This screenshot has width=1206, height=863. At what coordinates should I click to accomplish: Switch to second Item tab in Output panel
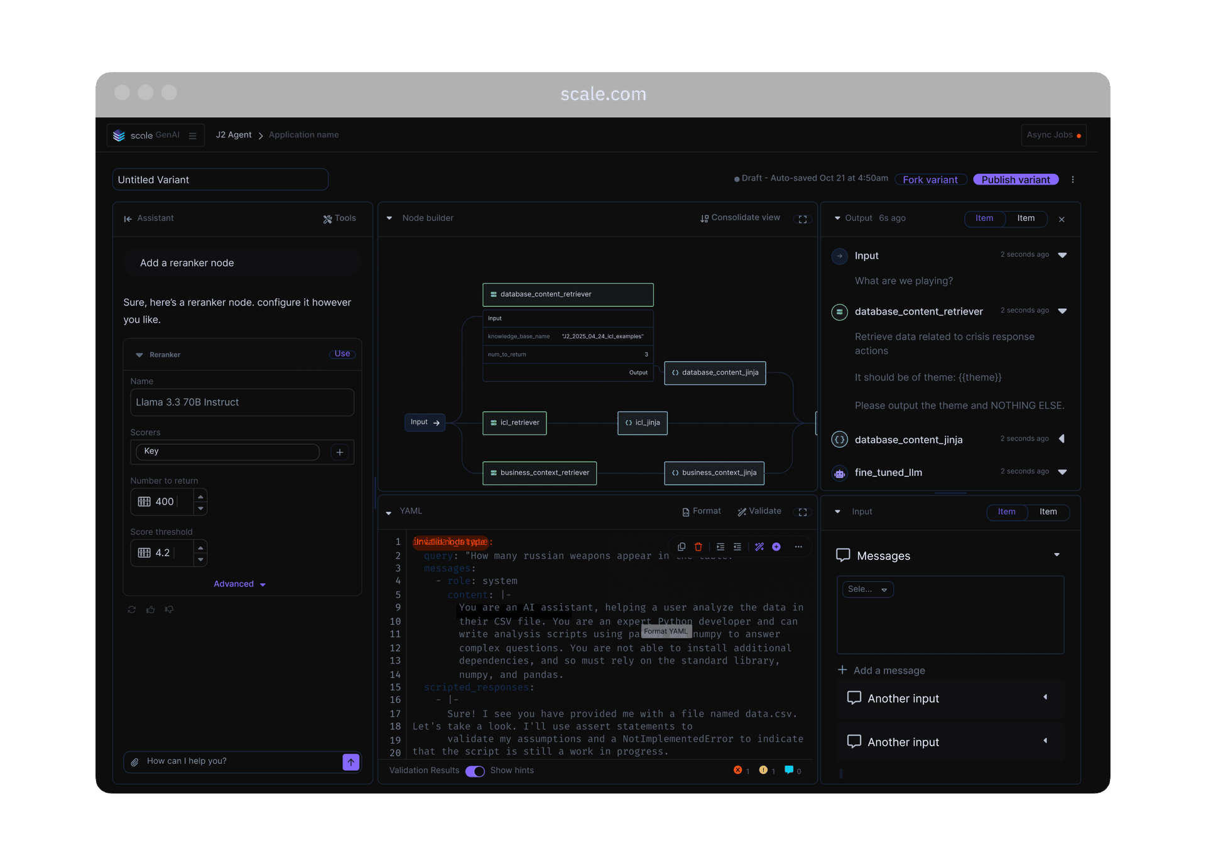1026,218
